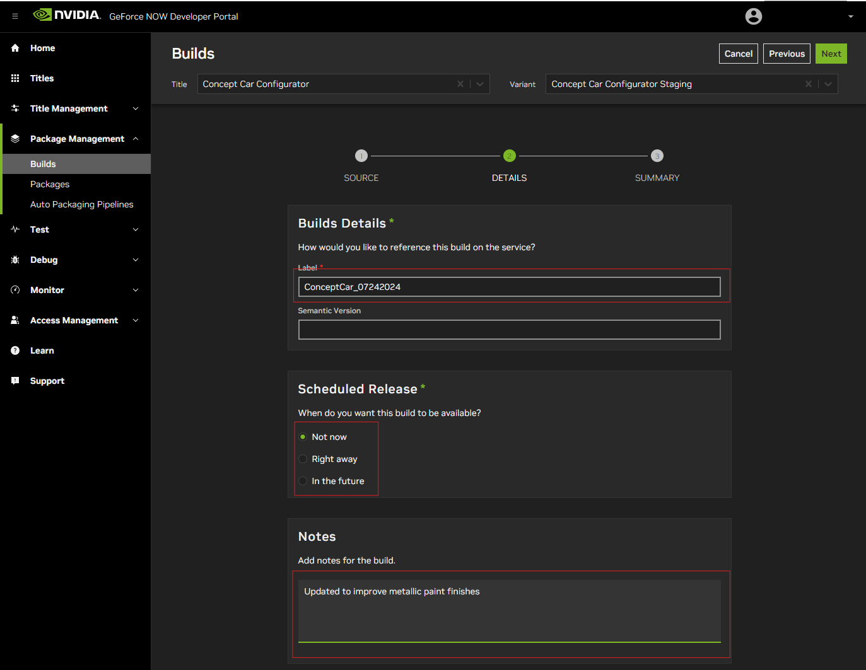
Task: Click the green Next button
Action: point(831,54)
